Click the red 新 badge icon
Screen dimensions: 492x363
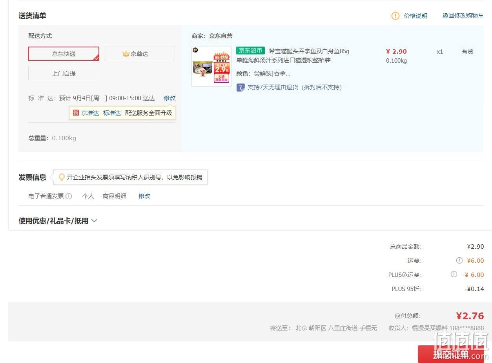coord(76,113)
